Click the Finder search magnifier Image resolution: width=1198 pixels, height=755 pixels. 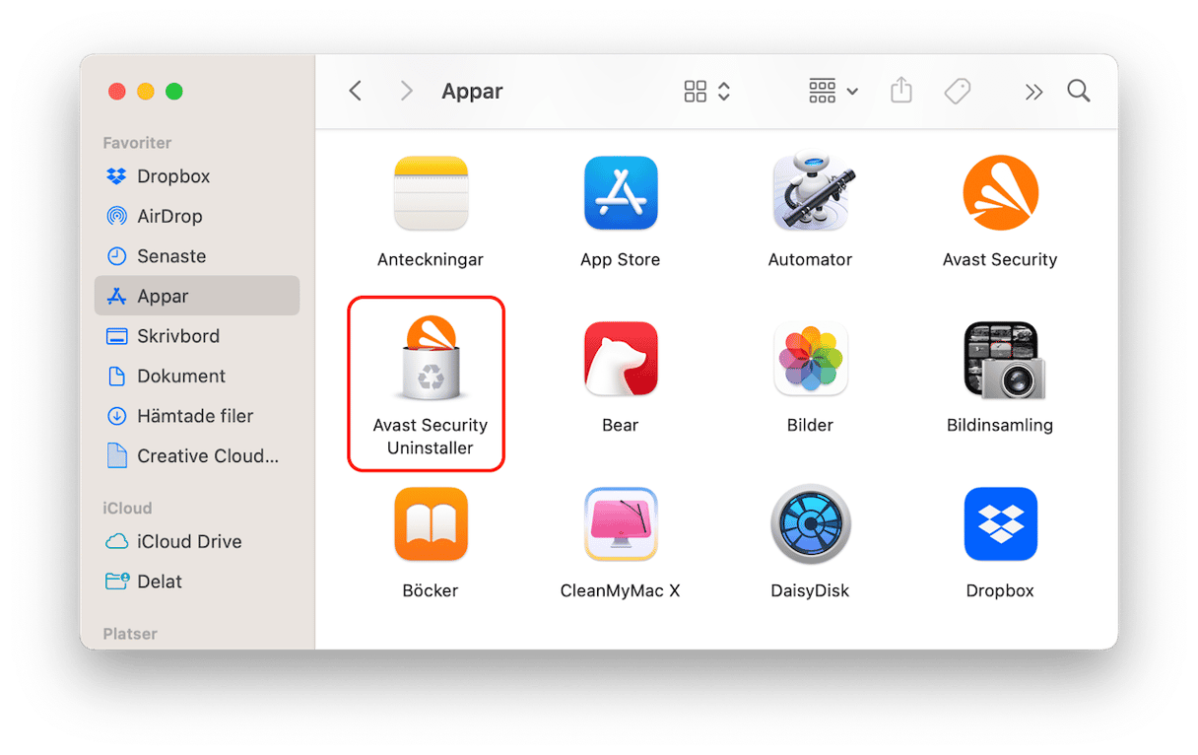(1079, 92)
